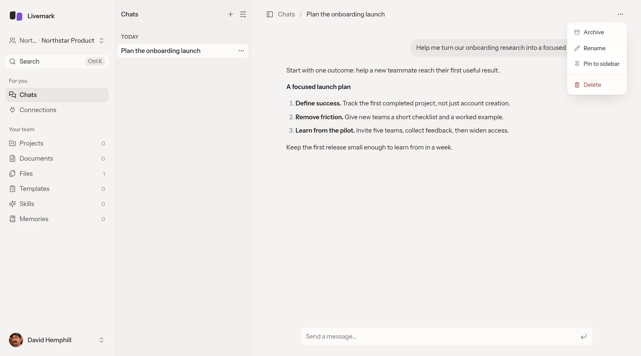Click the 'Learn from the pilot.' list item
Screen dimensions: 641x356
(402, 130)
